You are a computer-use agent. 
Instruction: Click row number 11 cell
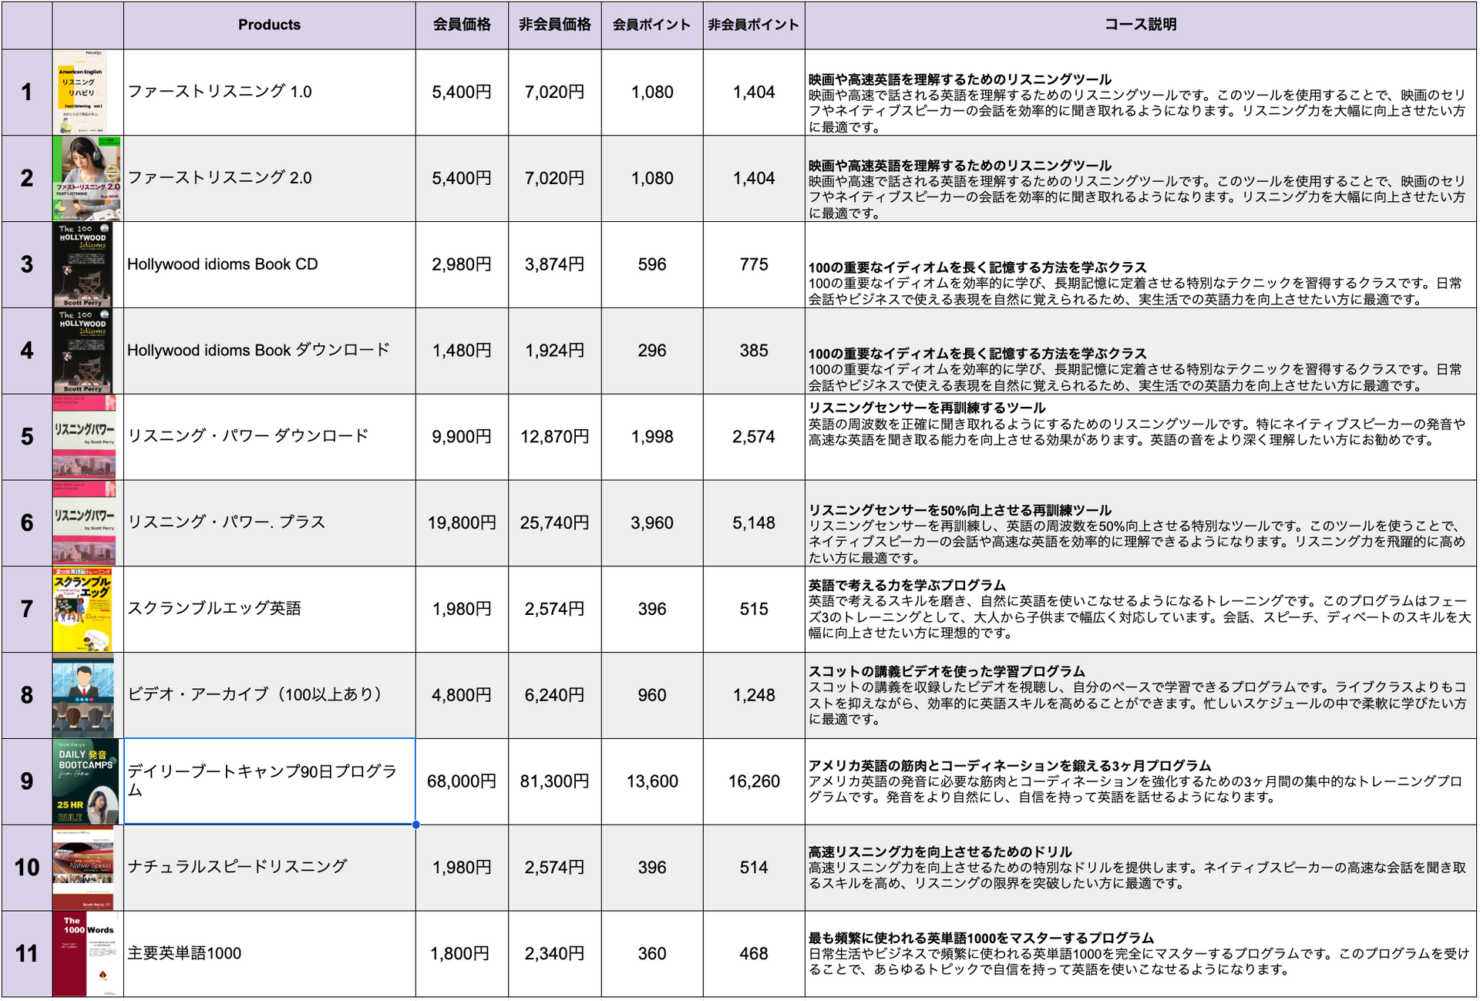(x=27, y=955)
